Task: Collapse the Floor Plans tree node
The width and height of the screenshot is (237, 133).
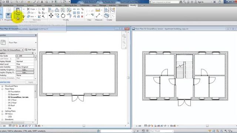Action: (x=2, y=89)
